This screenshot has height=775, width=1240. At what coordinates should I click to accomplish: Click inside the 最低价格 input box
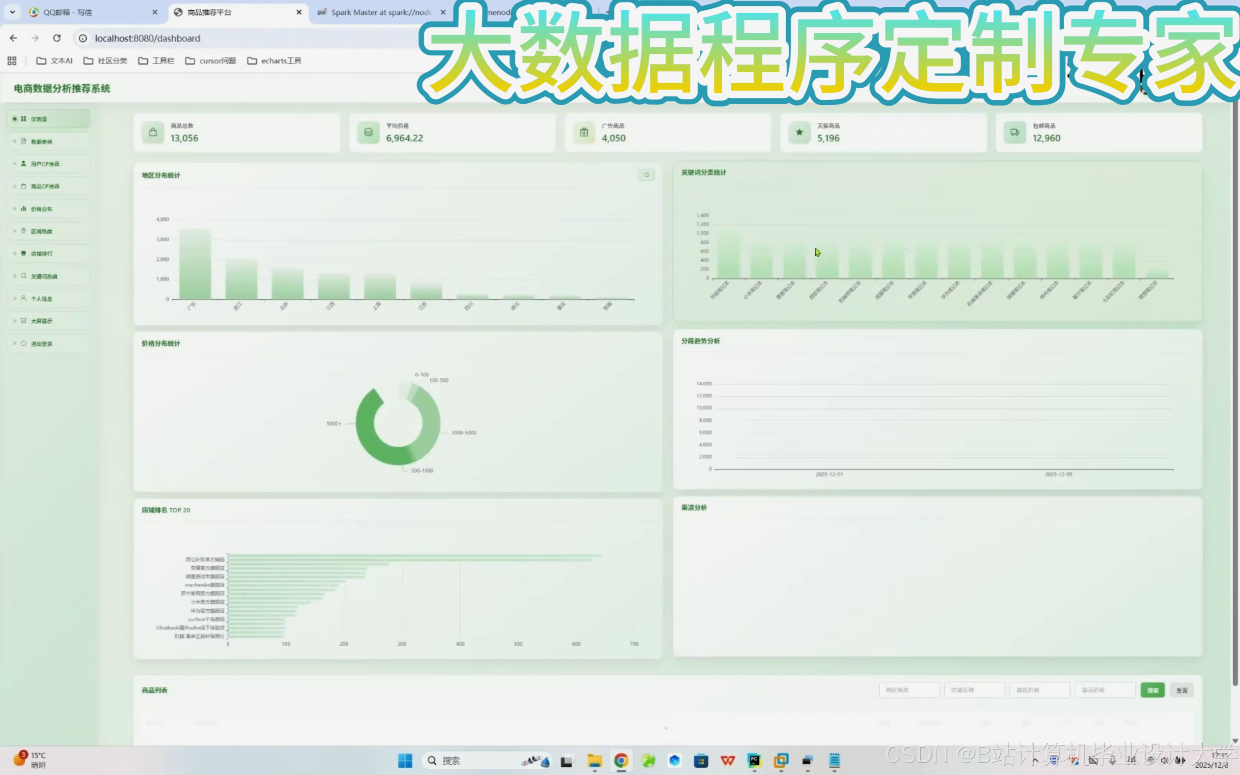click(1039, 690)
